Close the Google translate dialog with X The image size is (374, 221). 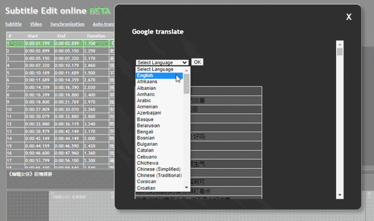click(x=349, y=17)
